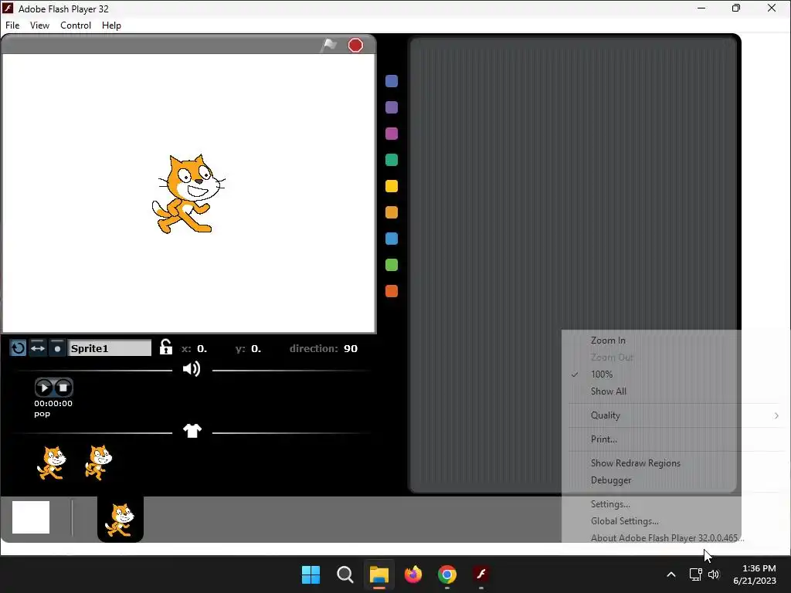Switch to Chrome in the taskbar
The height and width of the screenshot is (593, 791).
(x=447, y=574)
